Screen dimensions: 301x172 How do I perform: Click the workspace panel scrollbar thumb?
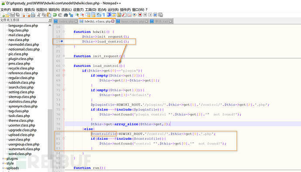(50, 134)
